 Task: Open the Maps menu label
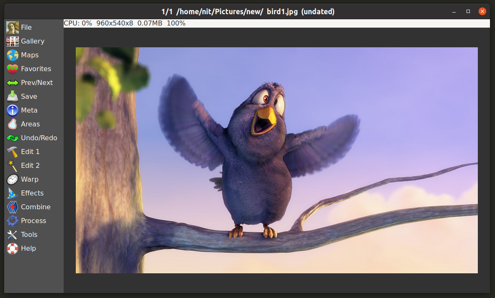pos(30,55)
